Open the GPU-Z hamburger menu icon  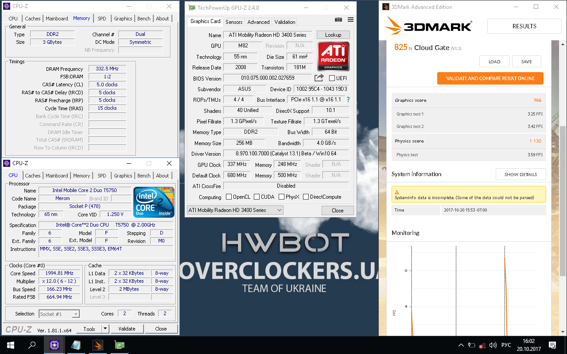tap(351, 19)
